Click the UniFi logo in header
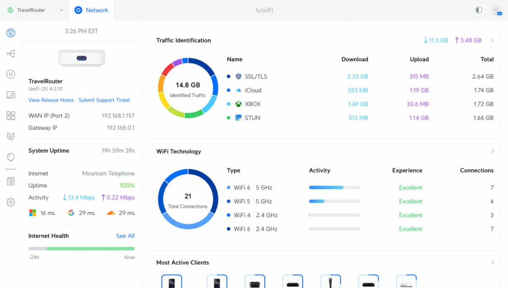 (x=265, y=10)
